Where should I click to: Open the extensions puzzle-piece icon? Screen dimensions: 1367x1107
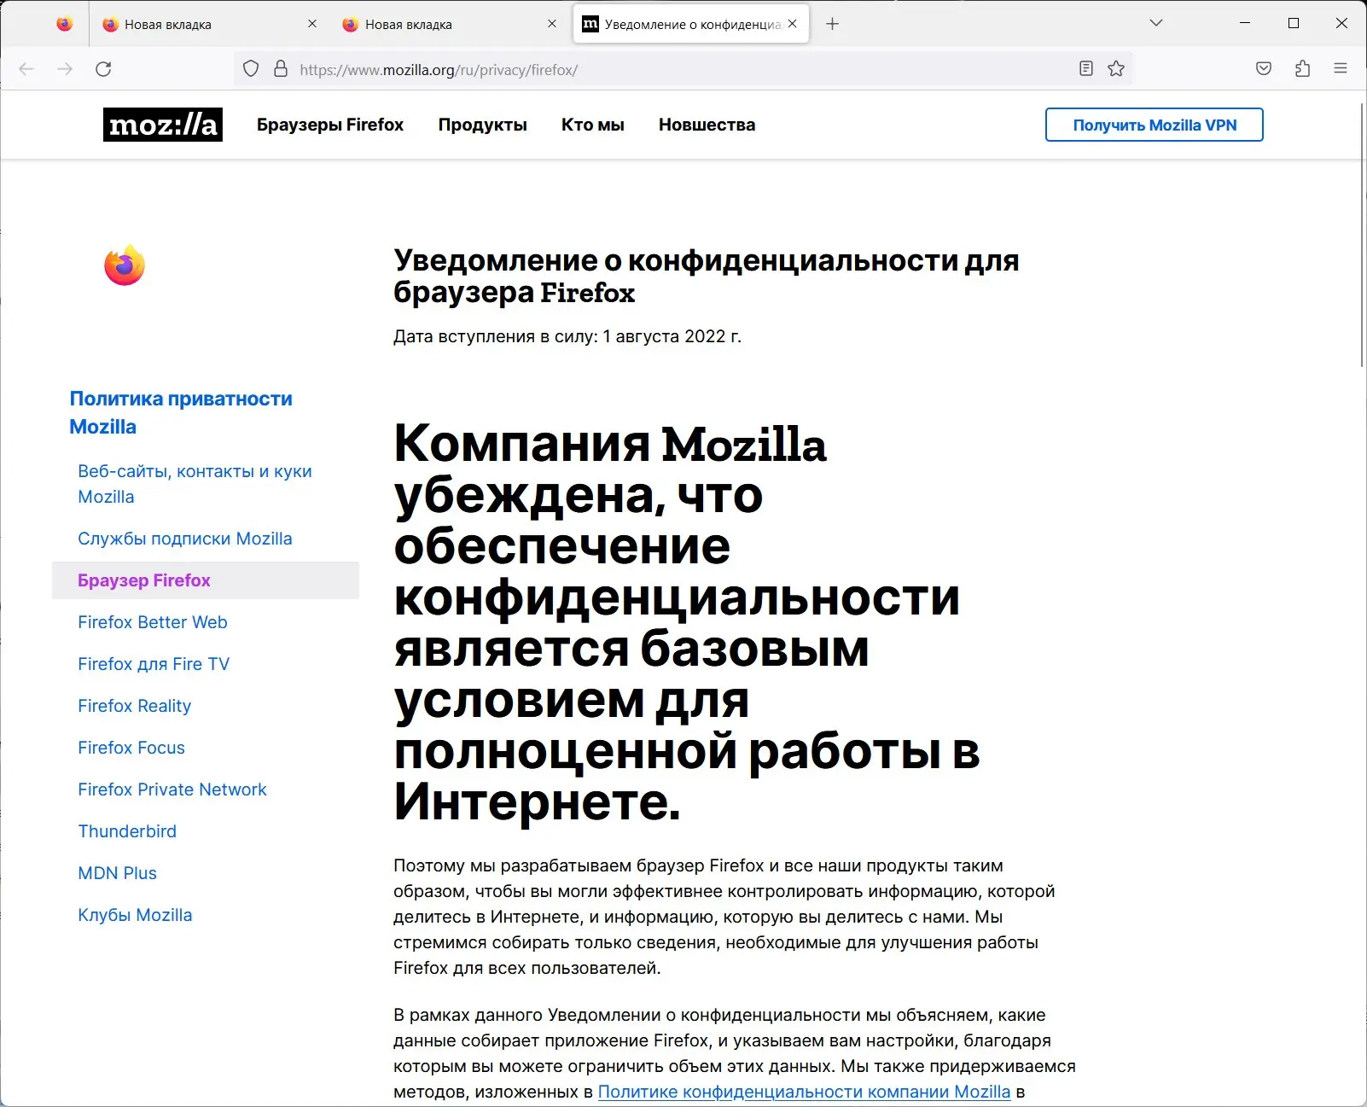pyautogui.click(x=1301, y=68)
